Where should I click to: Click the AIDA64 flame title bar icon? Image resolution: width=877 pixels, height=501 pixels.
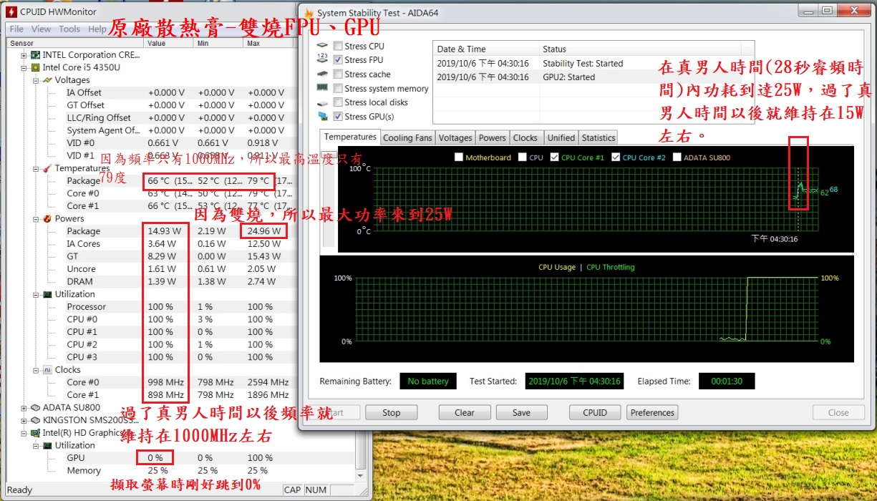(x=309, y=13)
